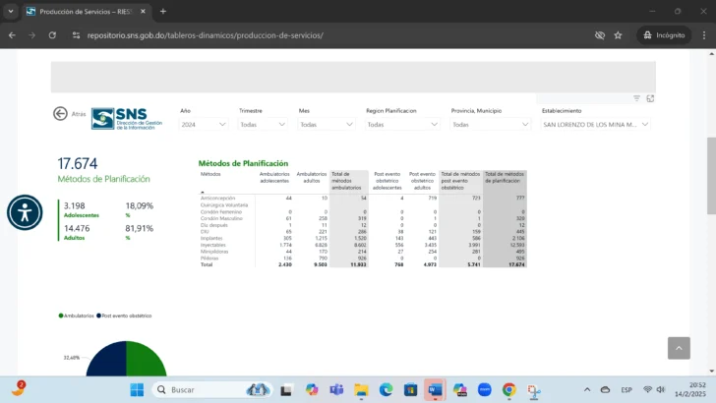
Task: Open Microsoft Word from the taskbar
Action: pyautogui.click(x=435, y=389)
